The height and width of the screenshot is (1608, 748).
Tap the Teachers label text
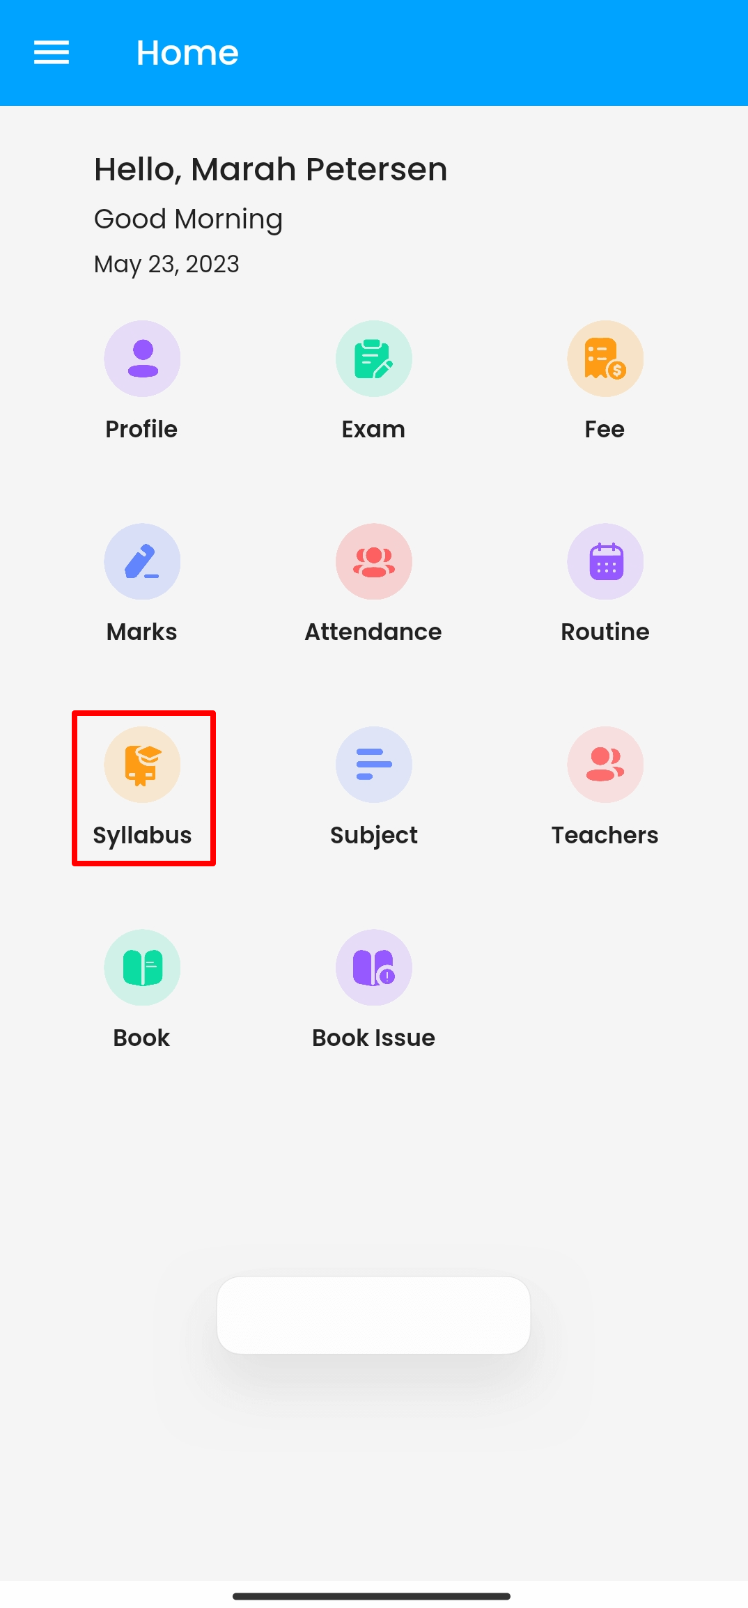click(x=605, y=835)
